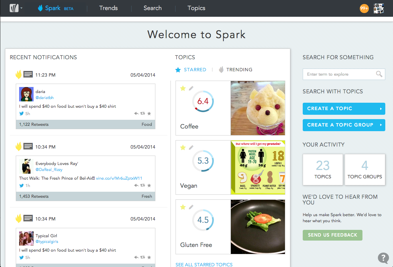393x267 pixels.
Task: Open the Coffee topic thumbnail image
Action: (258, 108)
